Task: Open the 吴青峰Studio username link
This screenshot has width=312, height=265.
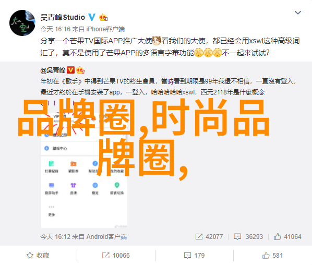Action: (63, 18)
